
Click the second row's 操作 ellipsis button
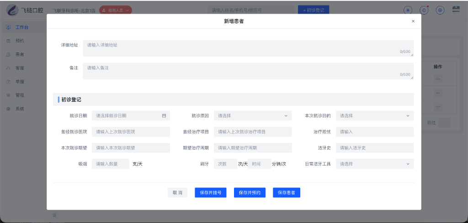click(x=438, y=93)
